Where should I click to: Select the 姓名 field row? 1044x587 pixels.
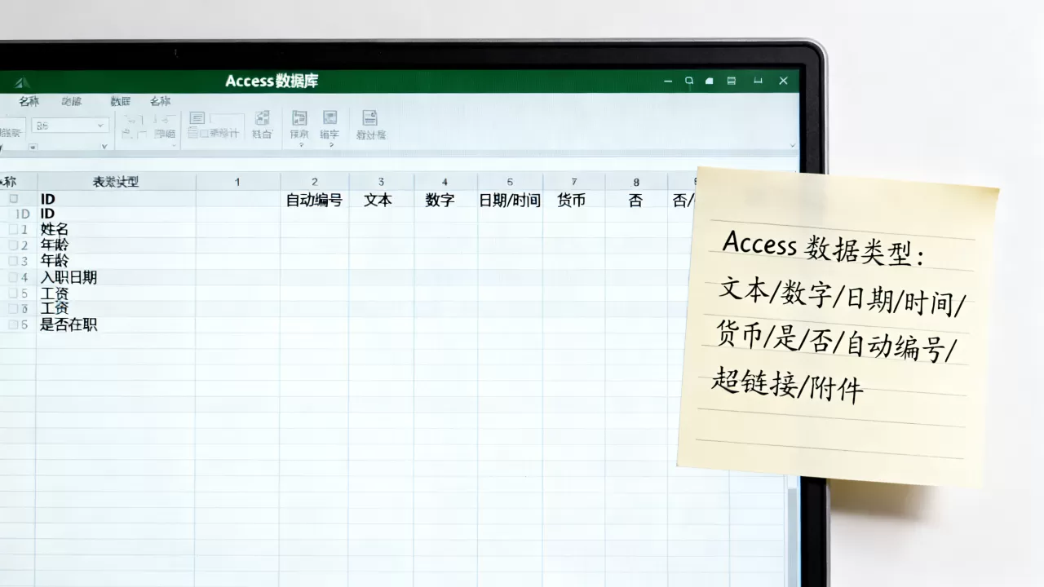pos(55,230)
